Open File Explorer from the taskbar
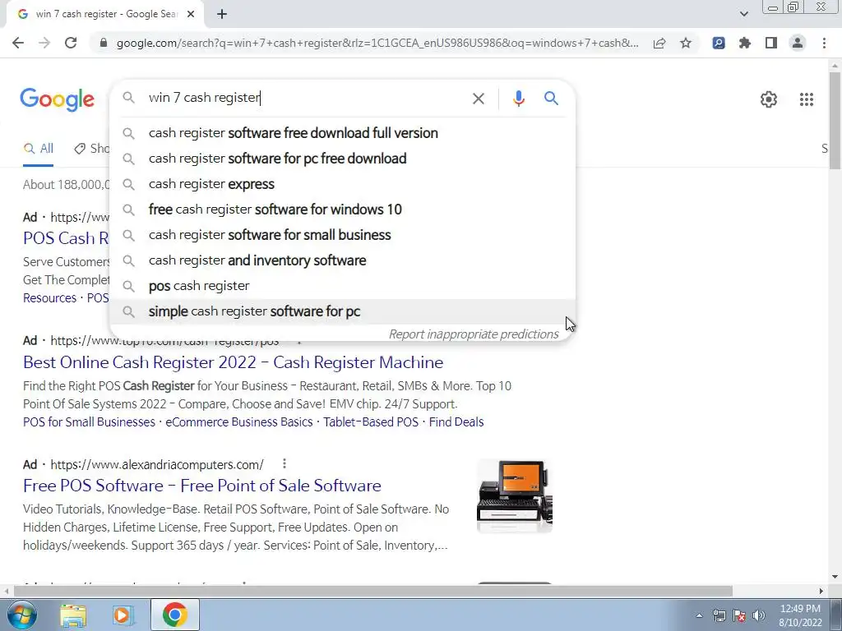 (73, 615)
